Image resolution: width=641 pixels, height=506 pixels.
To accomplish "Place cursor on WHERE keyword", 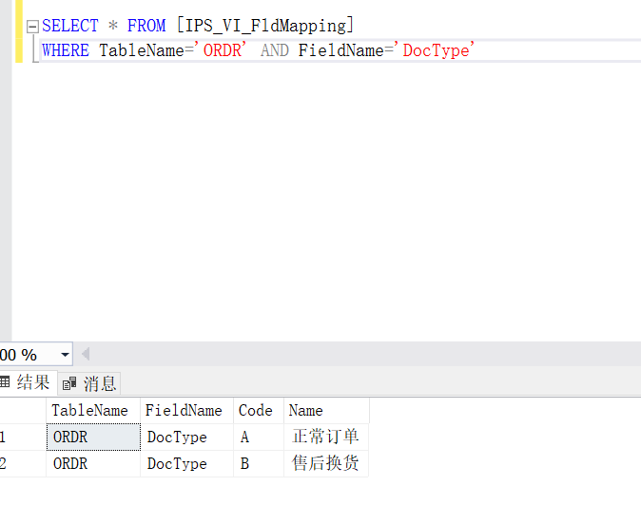I will click(x=66, y=50).
